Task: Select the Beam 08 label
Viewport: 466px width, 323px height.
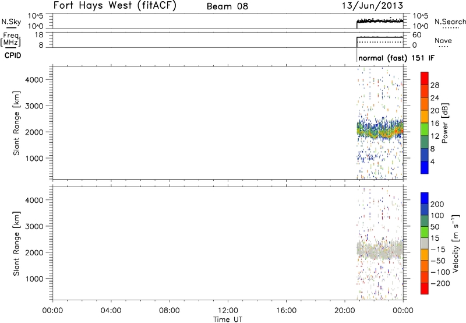Action: tap(227, 6)
